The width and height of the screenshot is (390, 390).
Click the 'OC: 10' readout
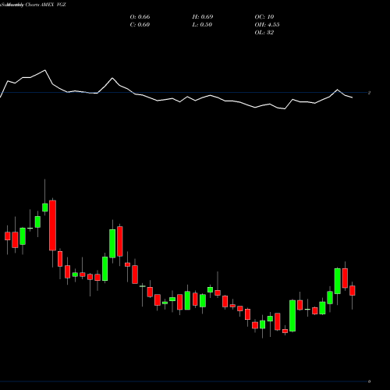point(264,17)
